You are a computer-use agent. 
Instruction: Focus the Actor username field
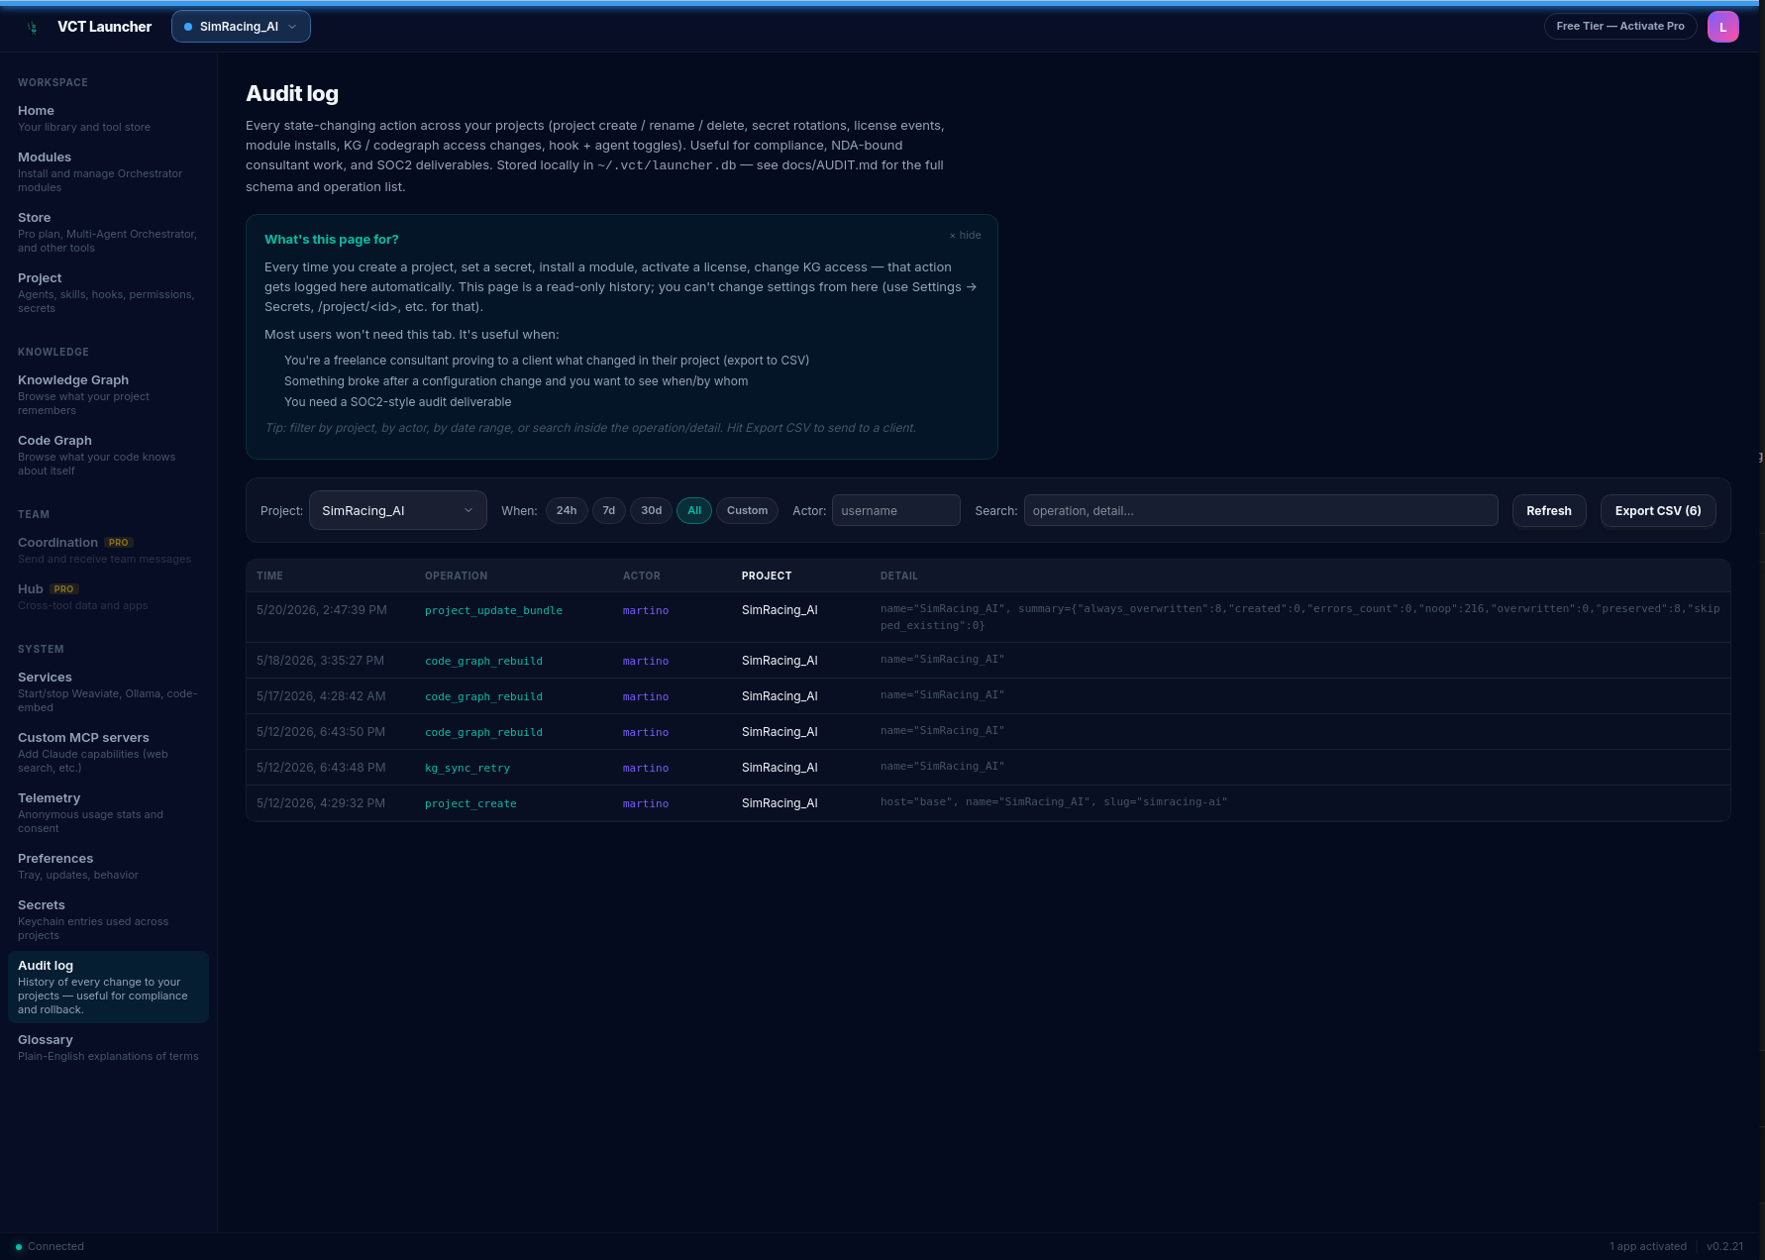(x=895, y=511)
